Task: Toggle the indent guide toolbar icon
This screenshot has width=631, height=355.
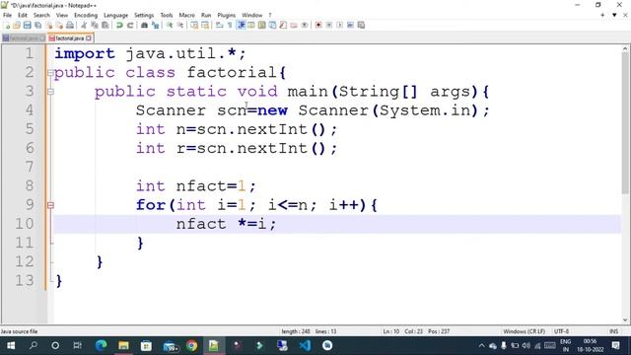Action: [241, 25]
